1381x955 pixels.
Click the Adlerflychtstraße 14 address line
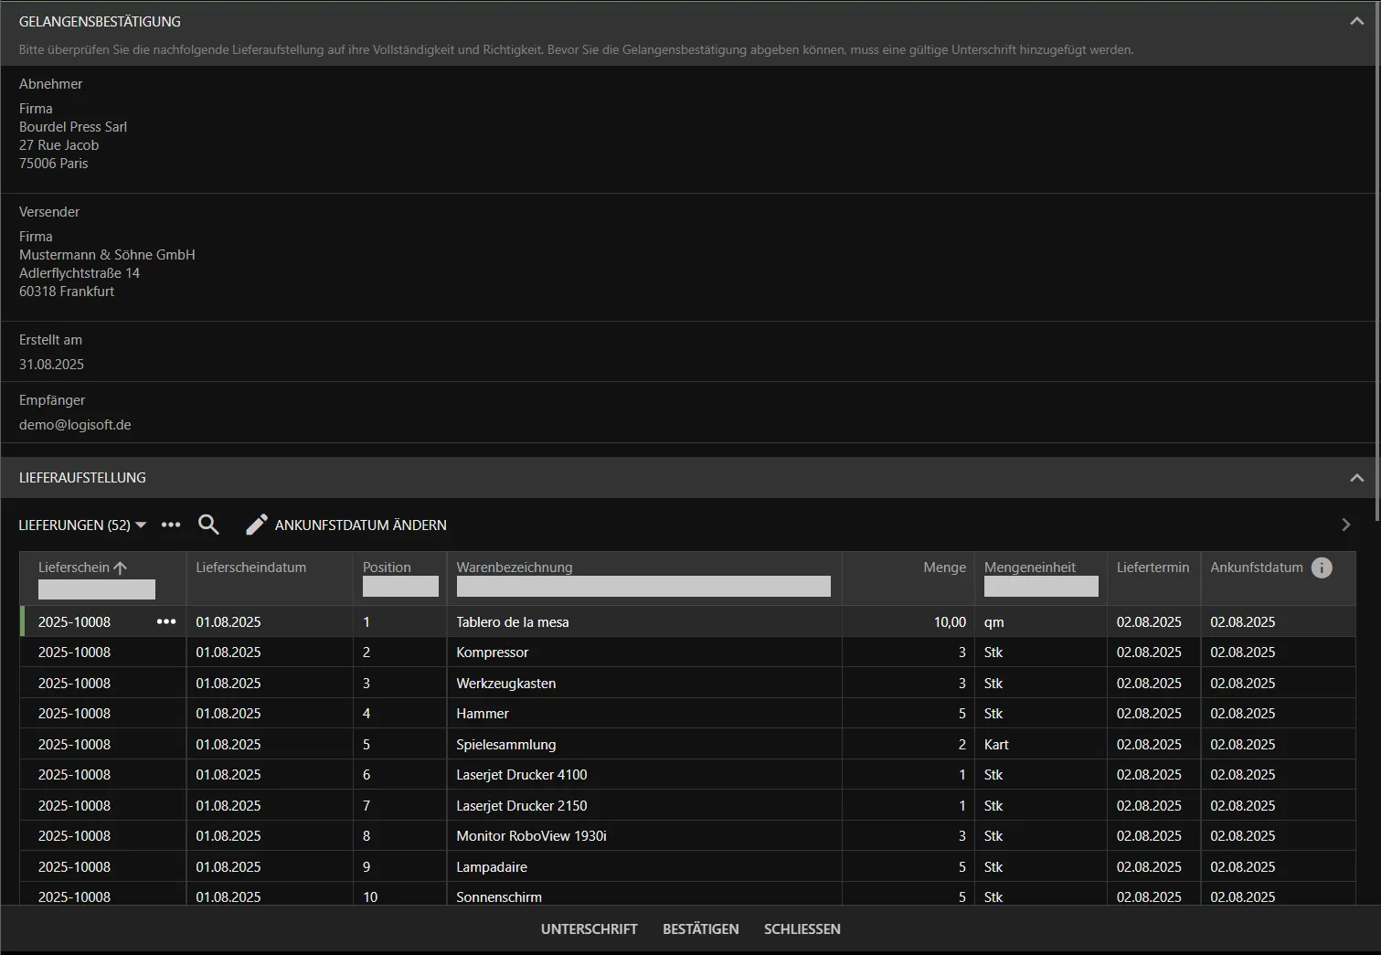point(80,273)
